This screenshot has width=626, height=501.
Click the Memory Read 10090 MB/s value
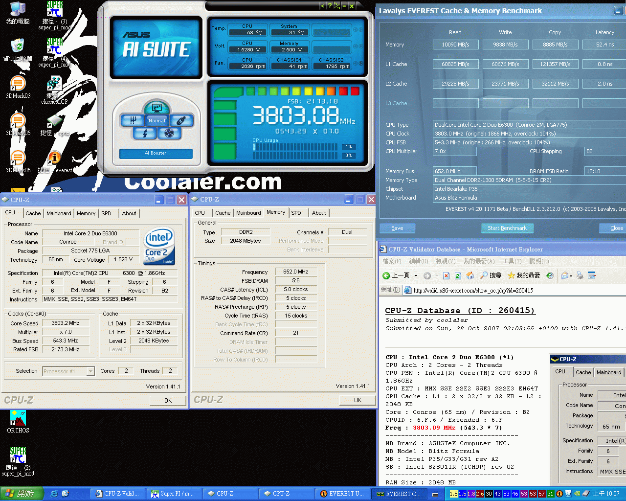tap(456, 45)
